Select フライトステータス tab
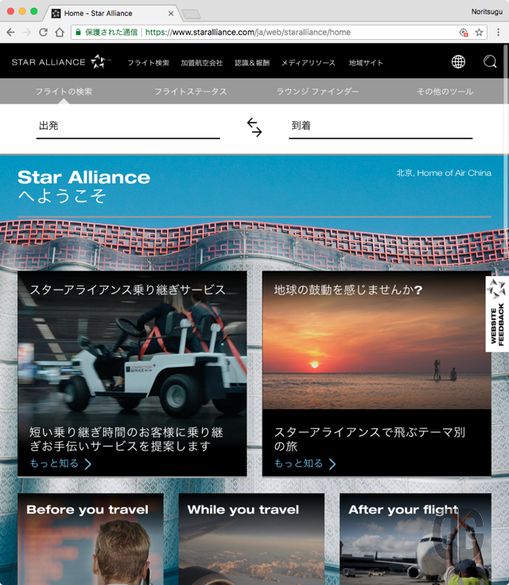The height and width of the screenshot is (585, 509). pyautogui.click(x=191, y=92)
